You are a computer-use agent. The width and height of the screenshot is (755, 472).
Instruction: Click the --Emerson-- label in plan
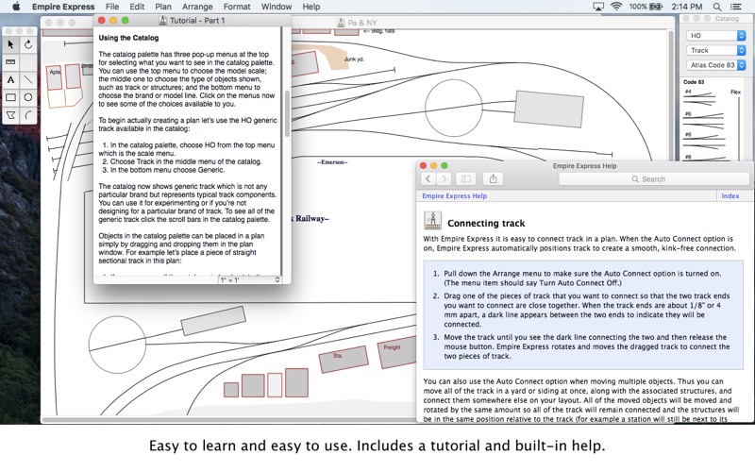(x=332, y=162)
